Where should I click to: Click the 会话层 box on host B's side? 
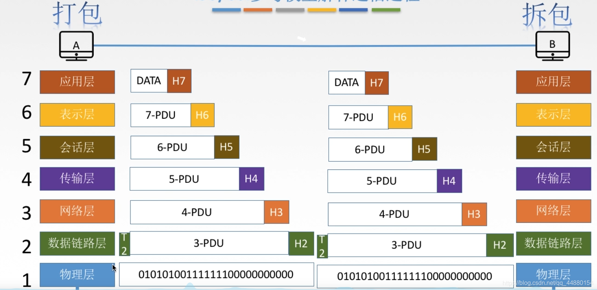coord(554,147)
